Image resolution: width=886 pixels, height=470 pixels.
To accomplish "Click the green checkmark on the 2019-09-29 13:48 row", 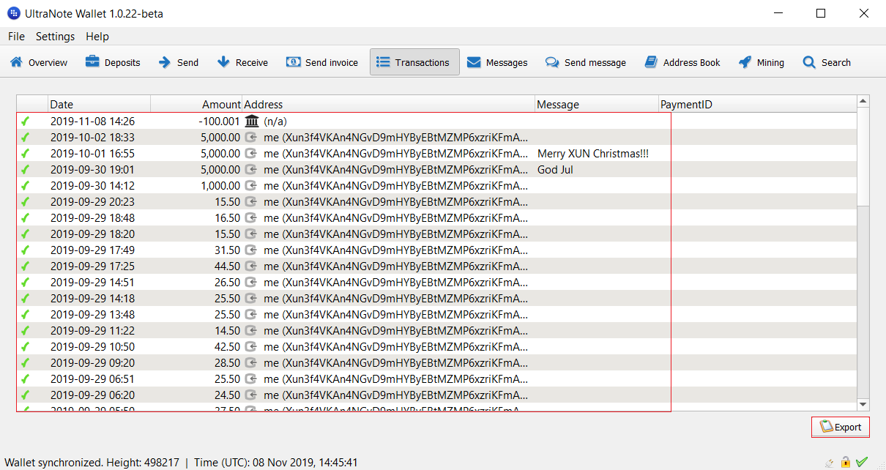I will tap(25, 314).
